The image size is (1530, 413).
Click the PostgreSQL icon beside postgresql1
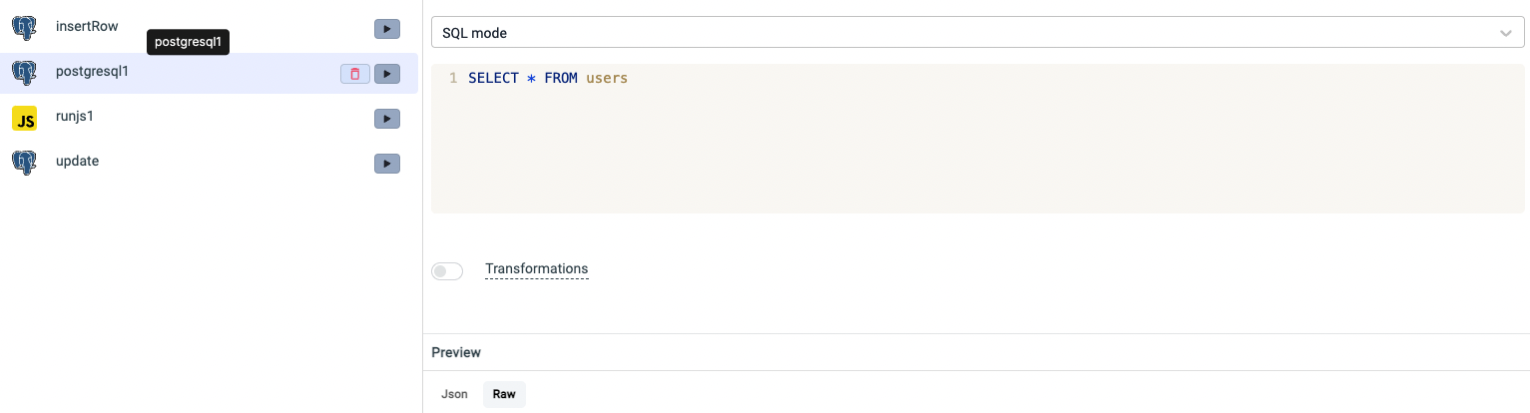tap(24, 73)
